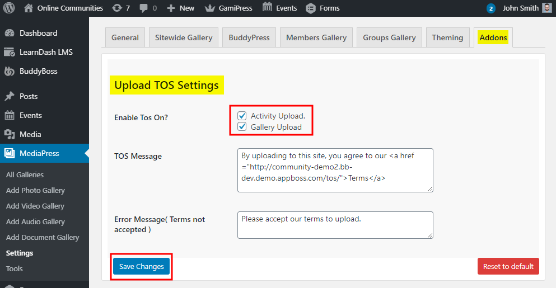Open the Online Communities site link
Screen dimensions: 556x288
pos(70,8)
